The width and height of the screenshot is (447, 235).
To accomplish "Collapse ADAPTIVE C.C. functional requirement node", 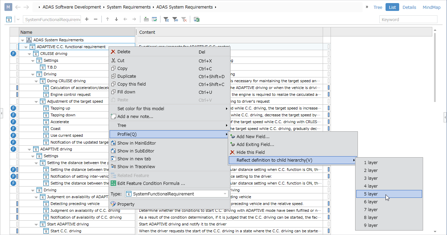I will point(26,47).
